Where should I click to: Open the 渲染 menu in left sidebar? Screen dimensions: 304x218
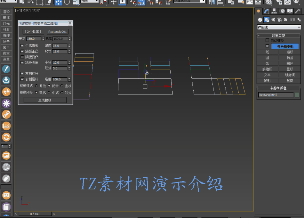click(6, 12)
